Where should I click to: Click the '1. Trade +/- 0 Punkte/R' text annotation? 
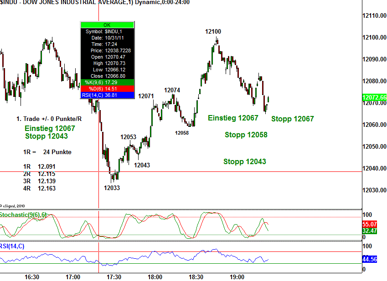(x=48, y=119)
